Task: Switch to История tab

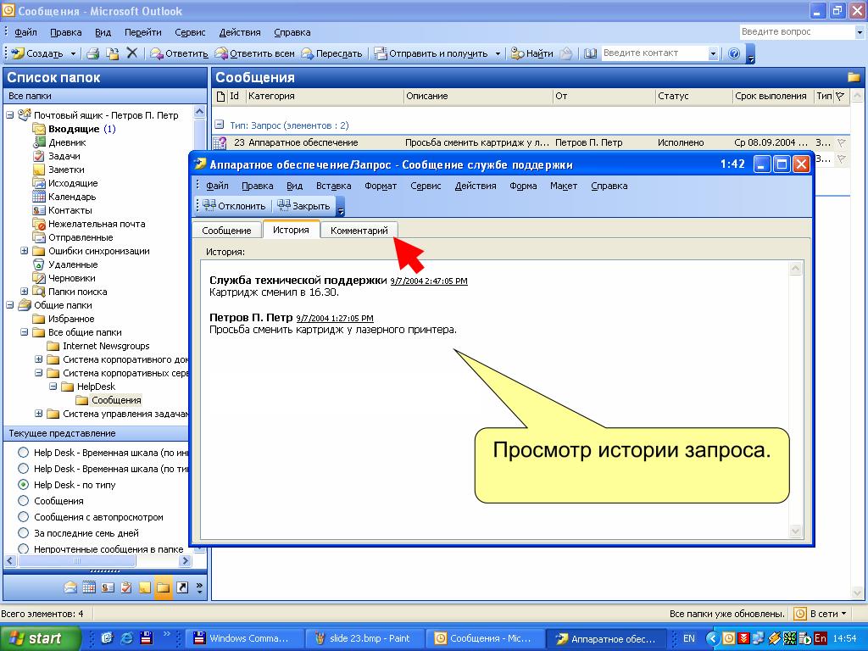Action: pos(291,229)
